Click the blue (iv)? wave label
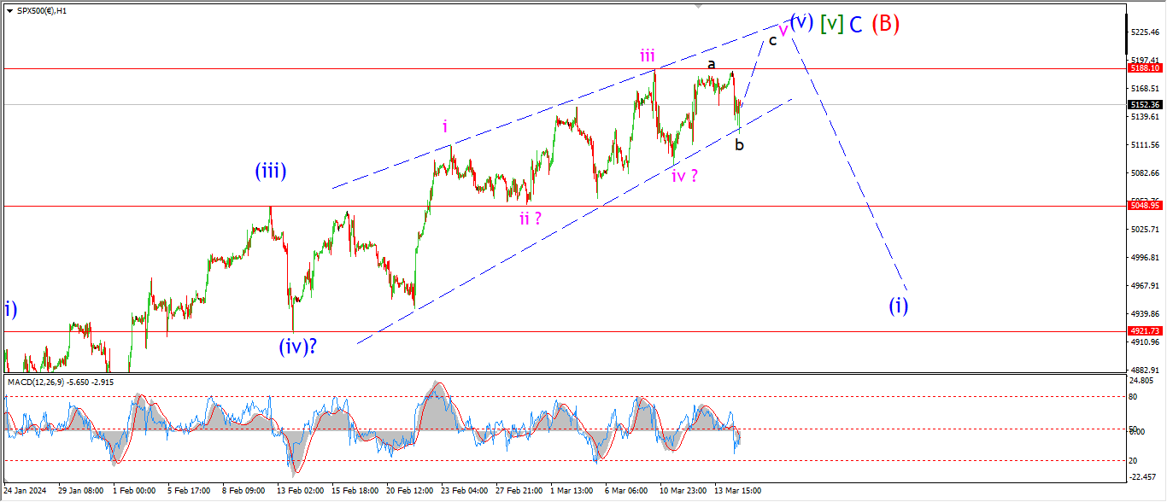Viewport: 1167px width, 502px height. tap(297, 347)
